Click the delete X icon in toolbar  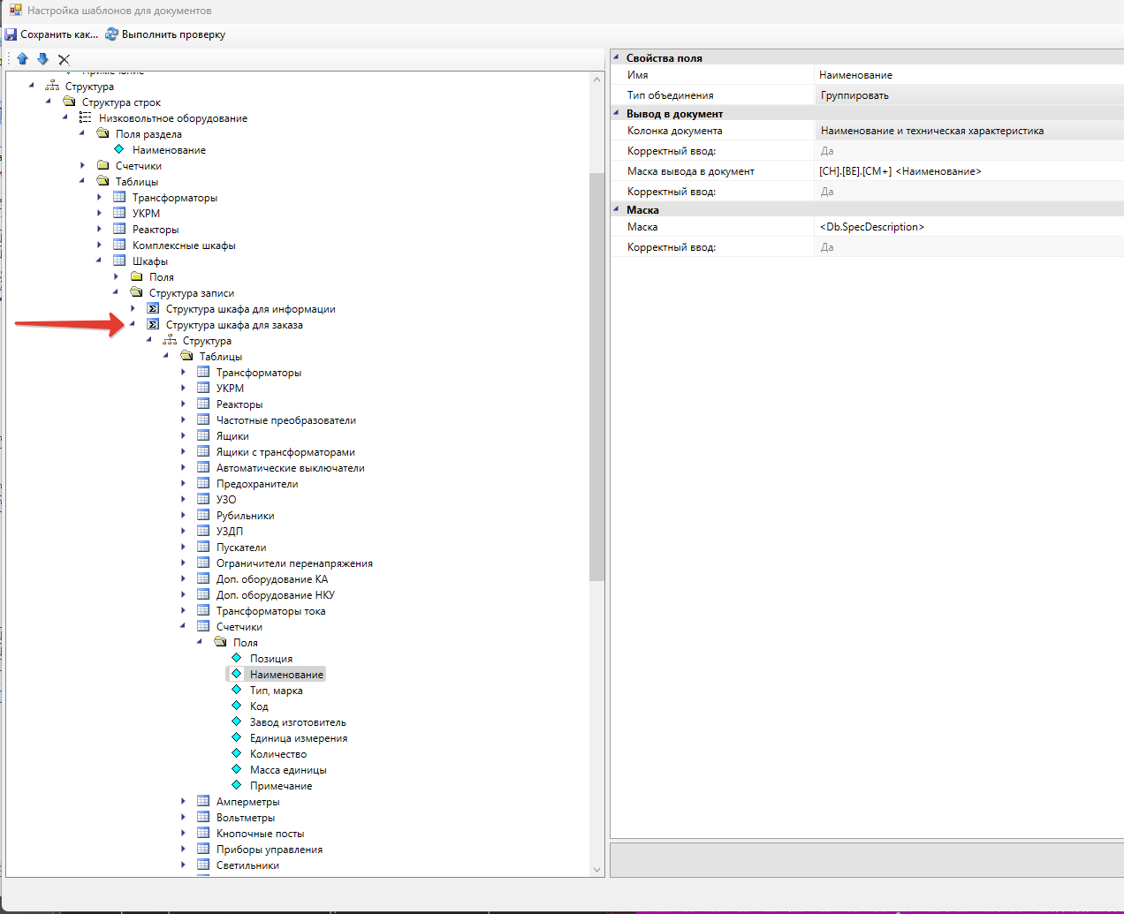coord(64,59)
